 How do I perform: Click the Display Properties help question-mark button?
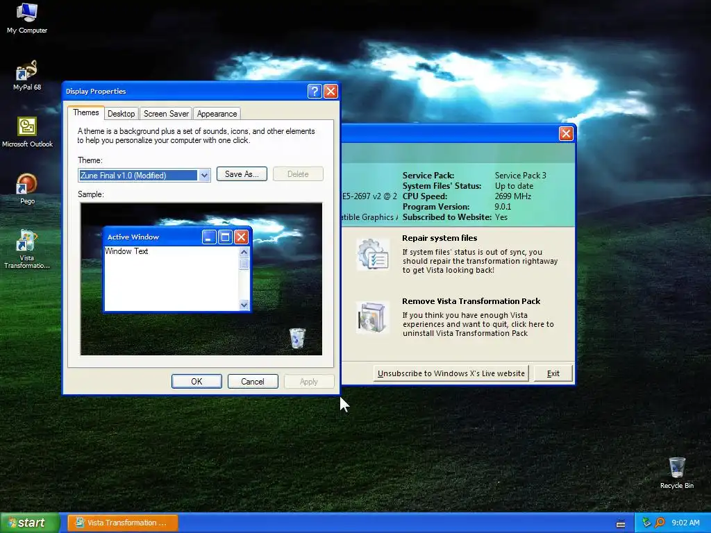click(x=315, y=91)
